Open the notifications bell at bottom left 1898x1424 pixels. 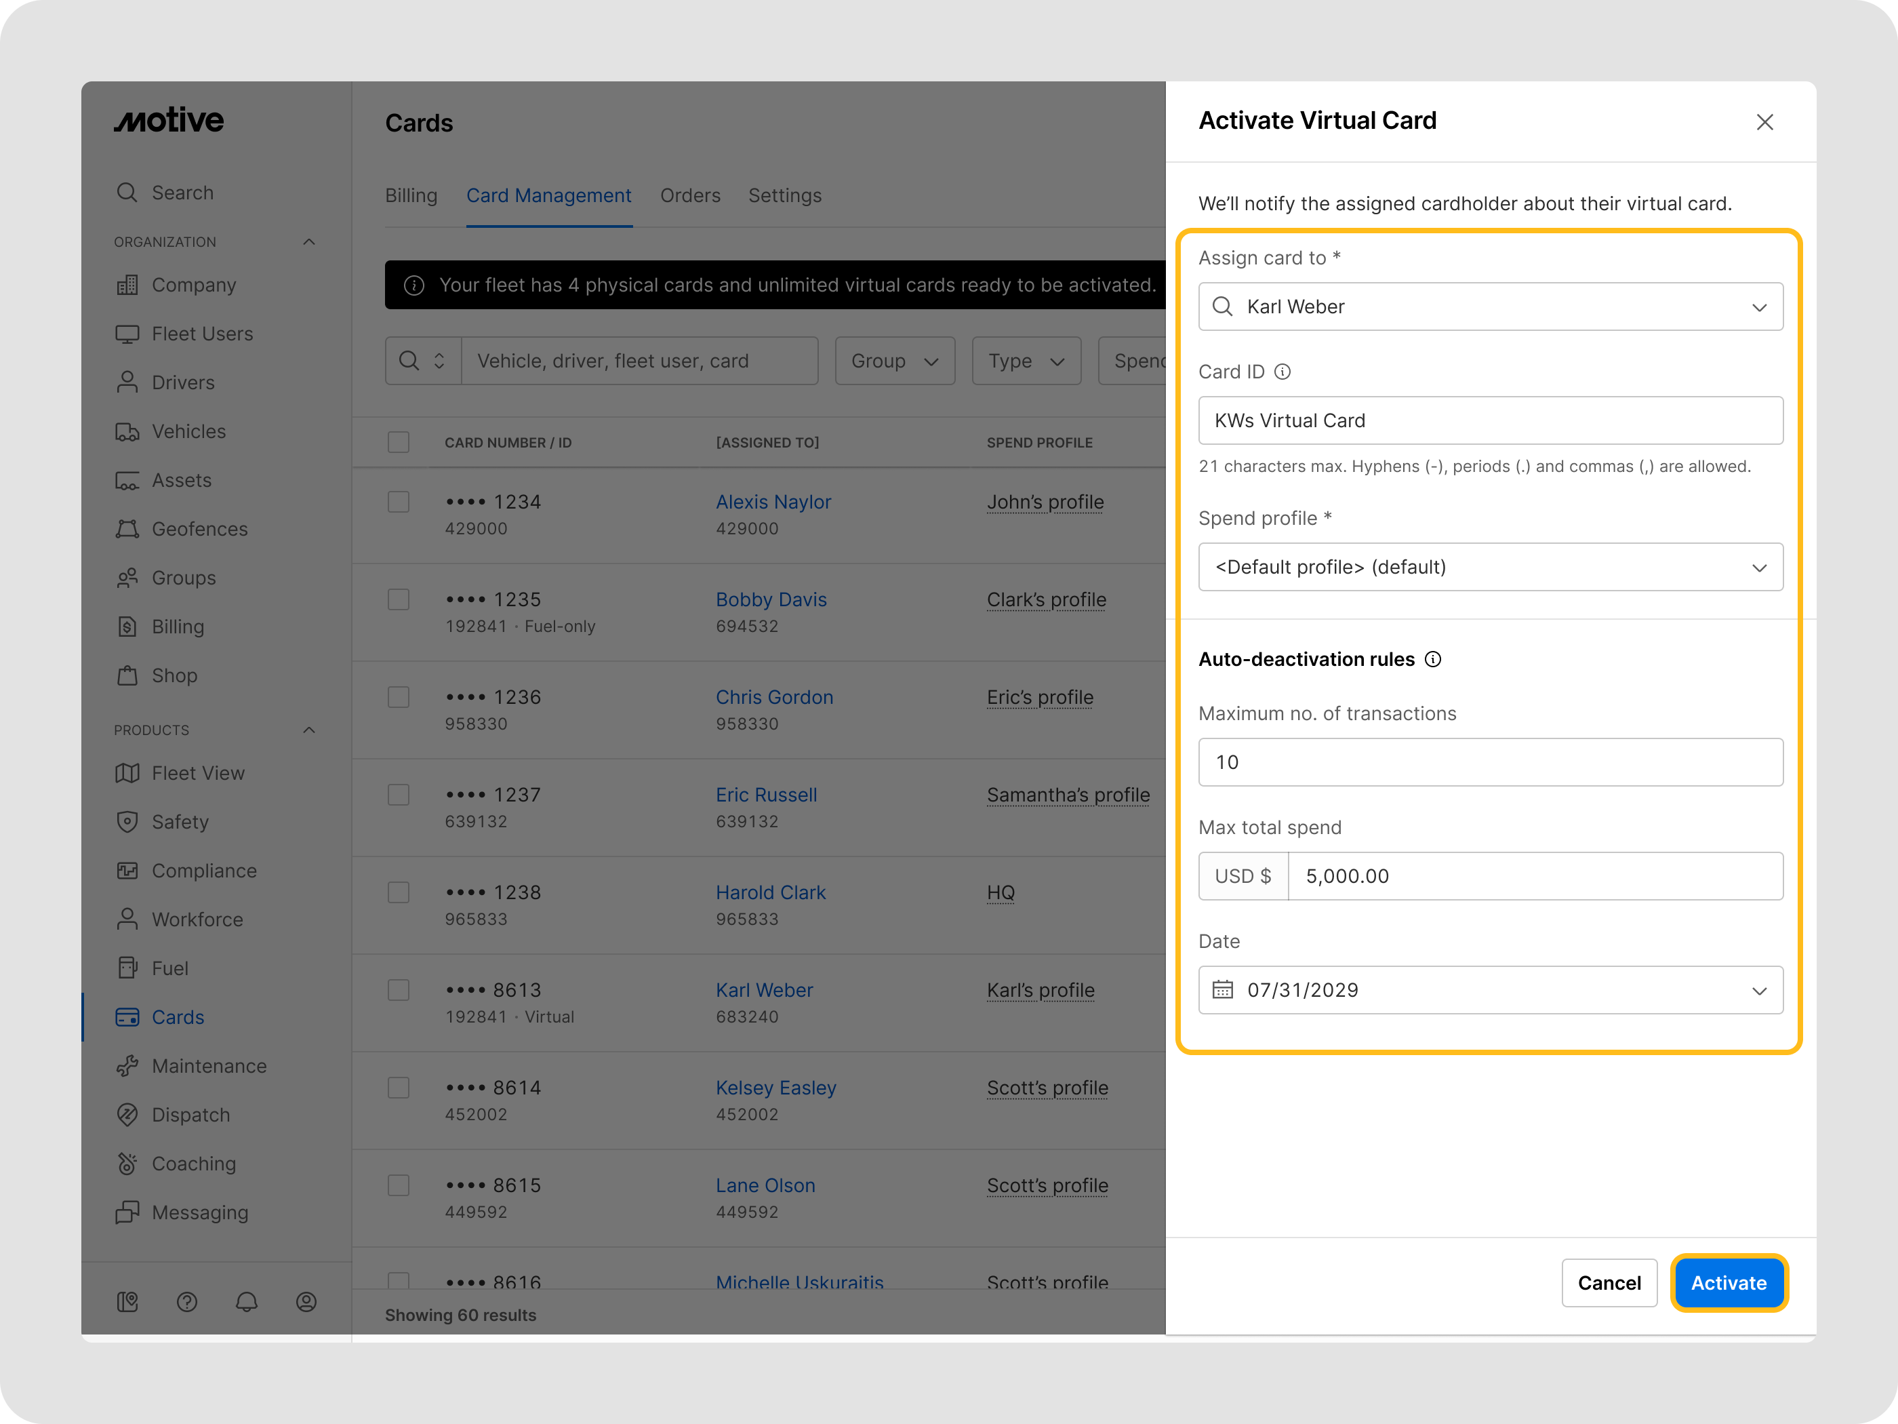coord(246,1302)
